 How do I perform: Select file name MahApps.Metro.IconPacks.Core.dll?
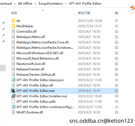tap(43, 42)
